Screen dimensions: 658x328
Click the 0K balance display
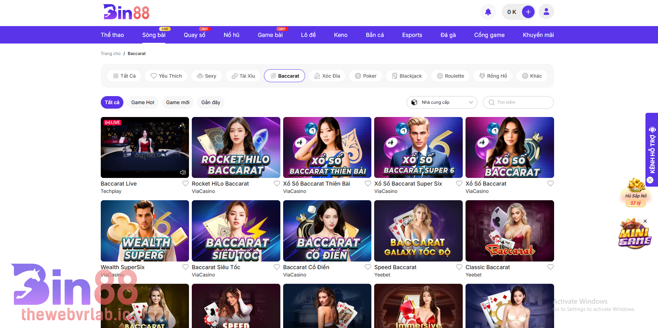[x=511, y=11]
